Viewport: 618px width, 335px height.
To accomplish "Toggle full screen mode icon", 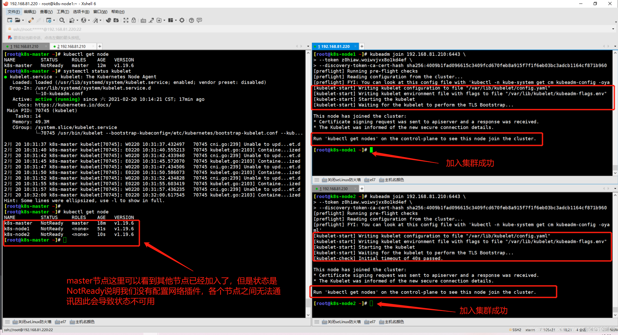I will point(126,20).
